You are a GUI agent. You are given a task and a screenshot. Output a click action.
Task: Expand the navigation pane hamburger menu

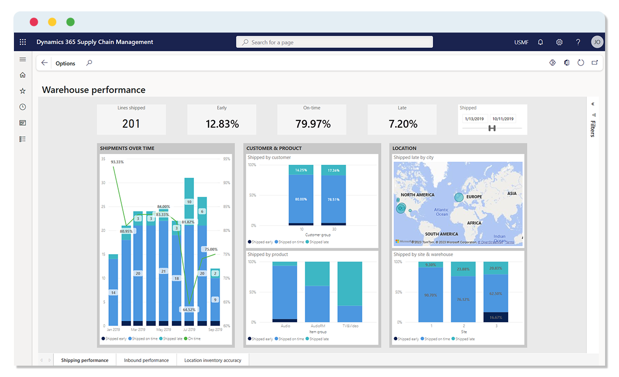click(x=23, y=59)
